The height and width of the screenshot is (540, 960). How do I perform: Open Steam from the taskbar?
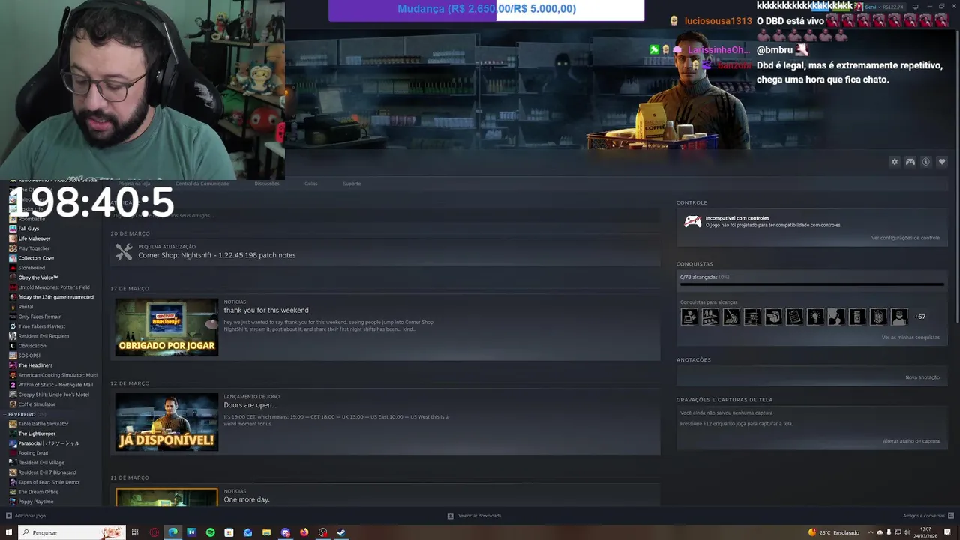342,532
